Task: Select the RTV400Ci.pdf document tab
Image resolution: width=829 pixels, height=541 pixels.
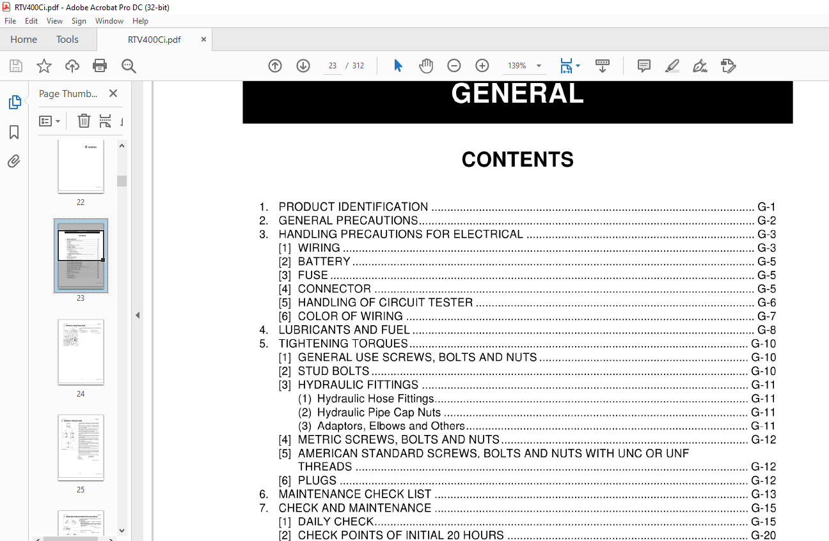Action: (x=154, y=40)
